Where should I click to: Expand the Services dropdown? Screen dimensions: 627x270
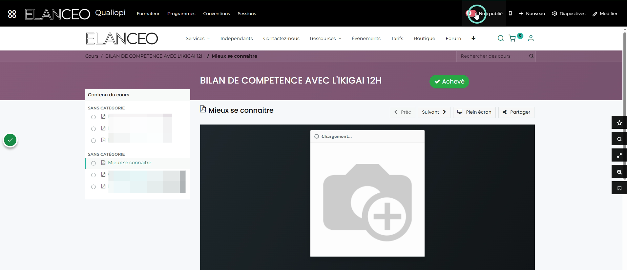coord(198,38)
